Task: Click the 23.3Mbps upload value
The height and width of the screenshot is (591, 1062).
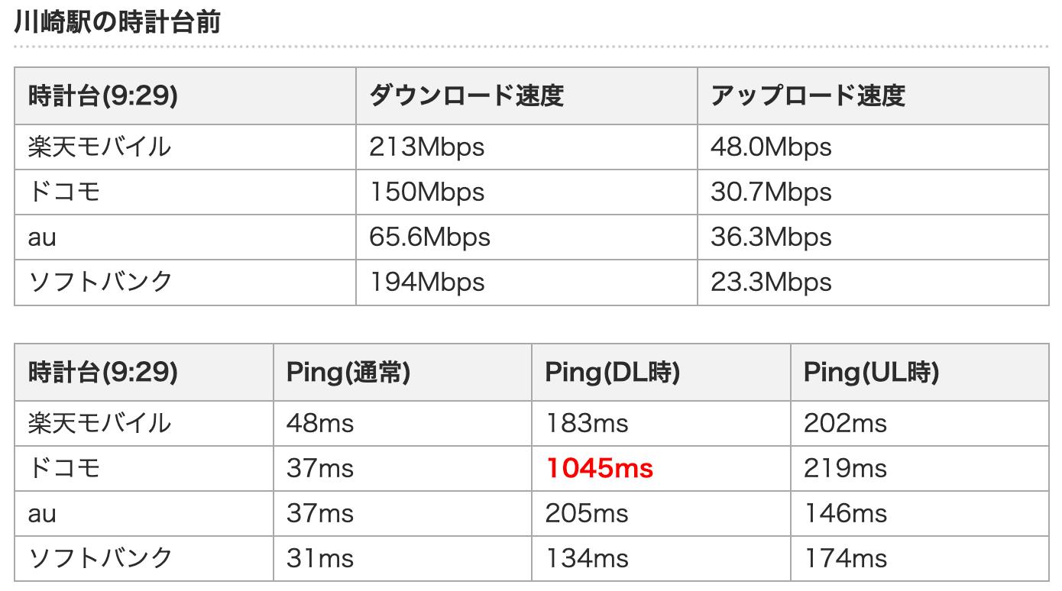Action: [x=771, y=282]
